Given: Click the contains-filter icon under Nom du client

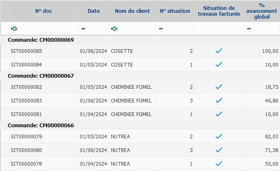Looking at the screenshot, I should [115, 28].
